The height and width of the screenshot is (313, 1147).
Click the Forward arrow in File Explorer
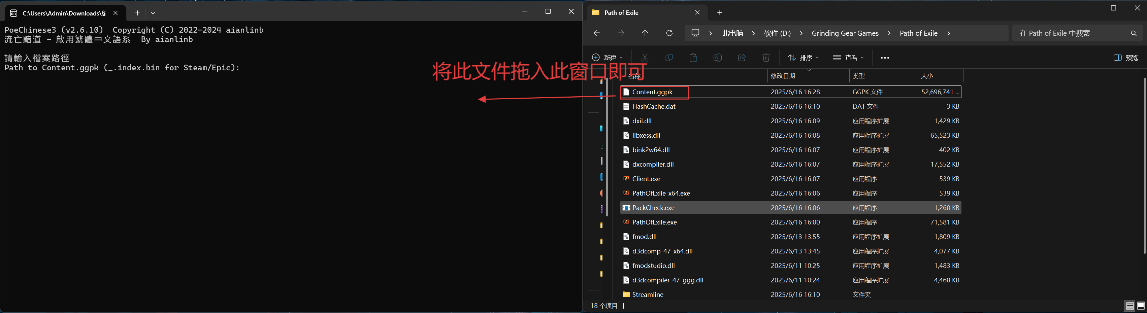pyautogui.click(x=621, y=33)
